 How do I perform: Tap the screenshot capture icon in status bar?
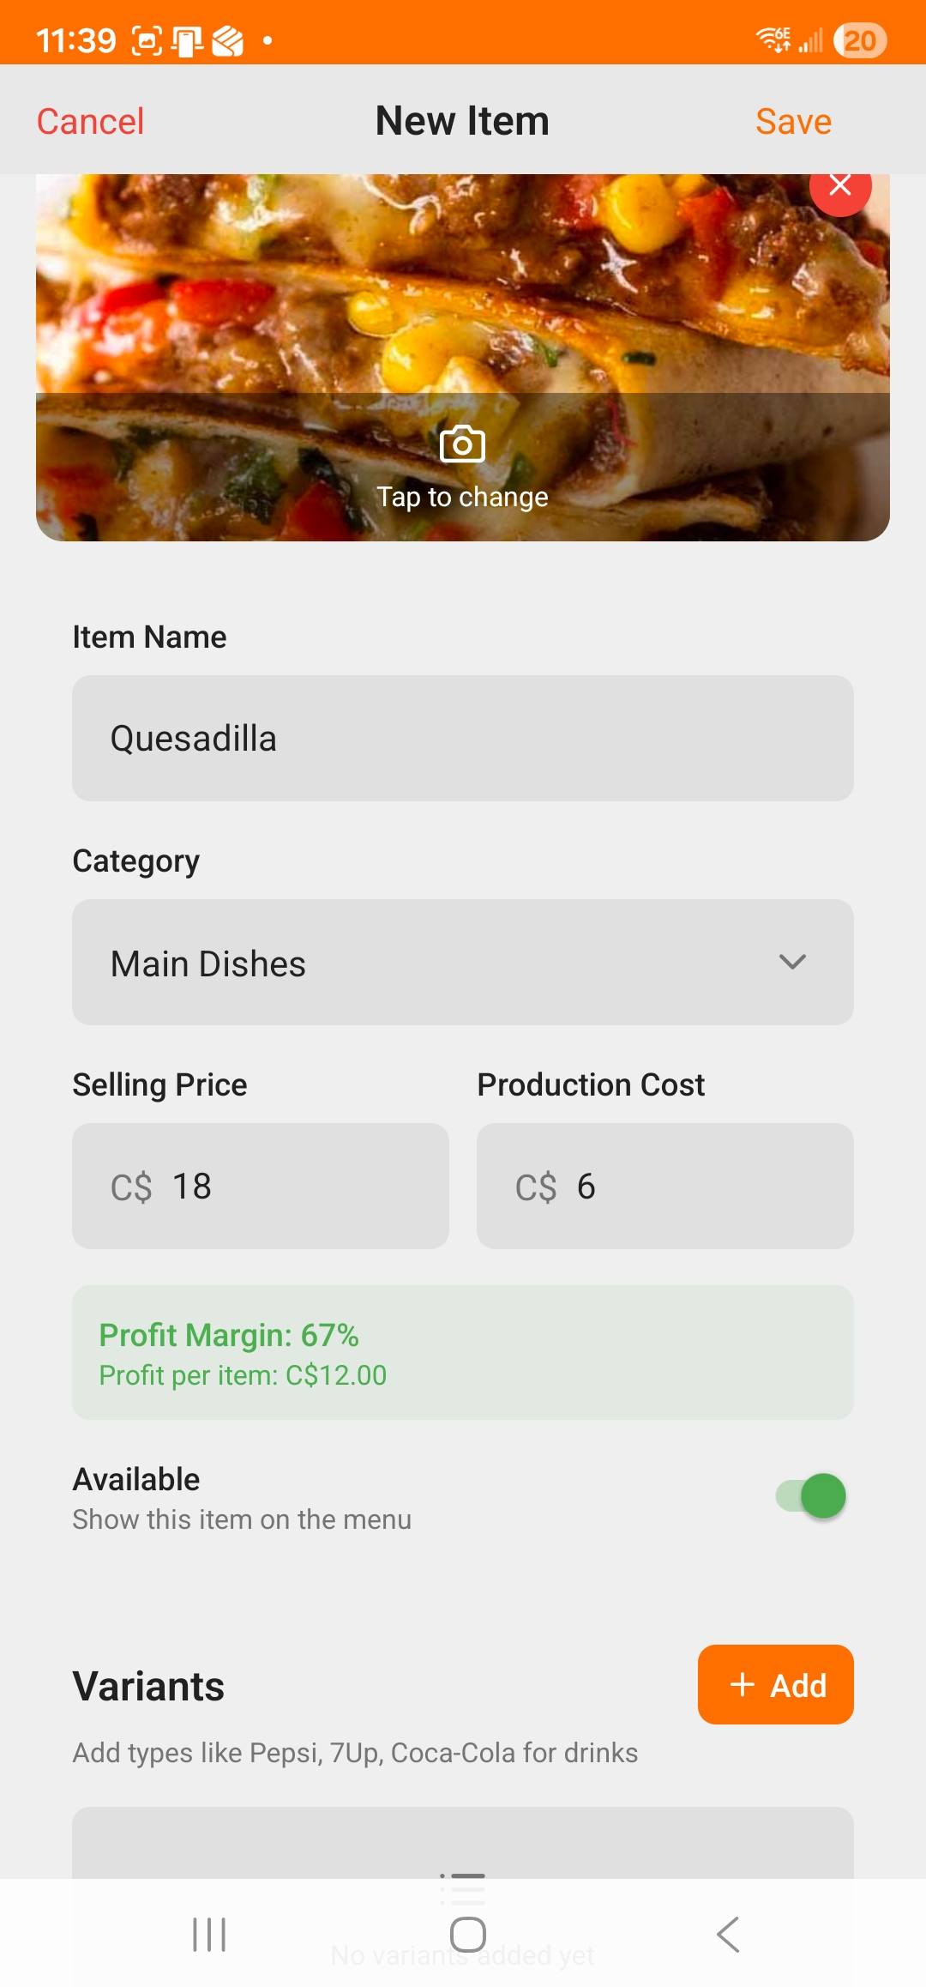[x=147, y=40]
